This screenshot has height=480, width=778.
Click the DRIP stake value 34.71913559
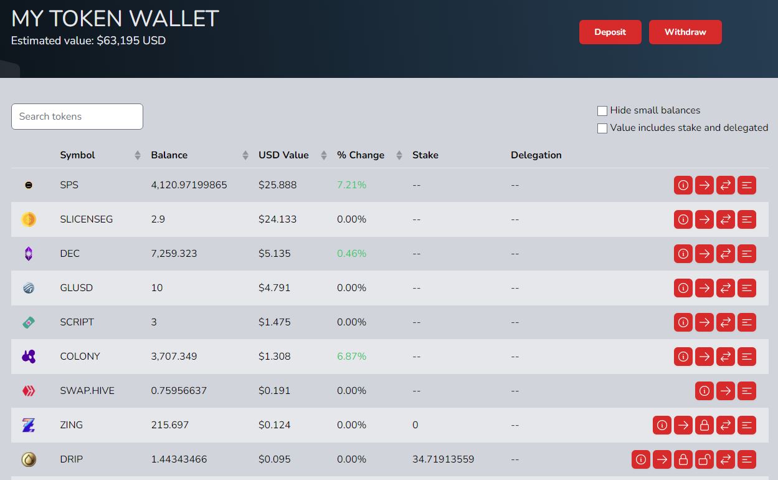pyautogui.click(x=444, y=459)
